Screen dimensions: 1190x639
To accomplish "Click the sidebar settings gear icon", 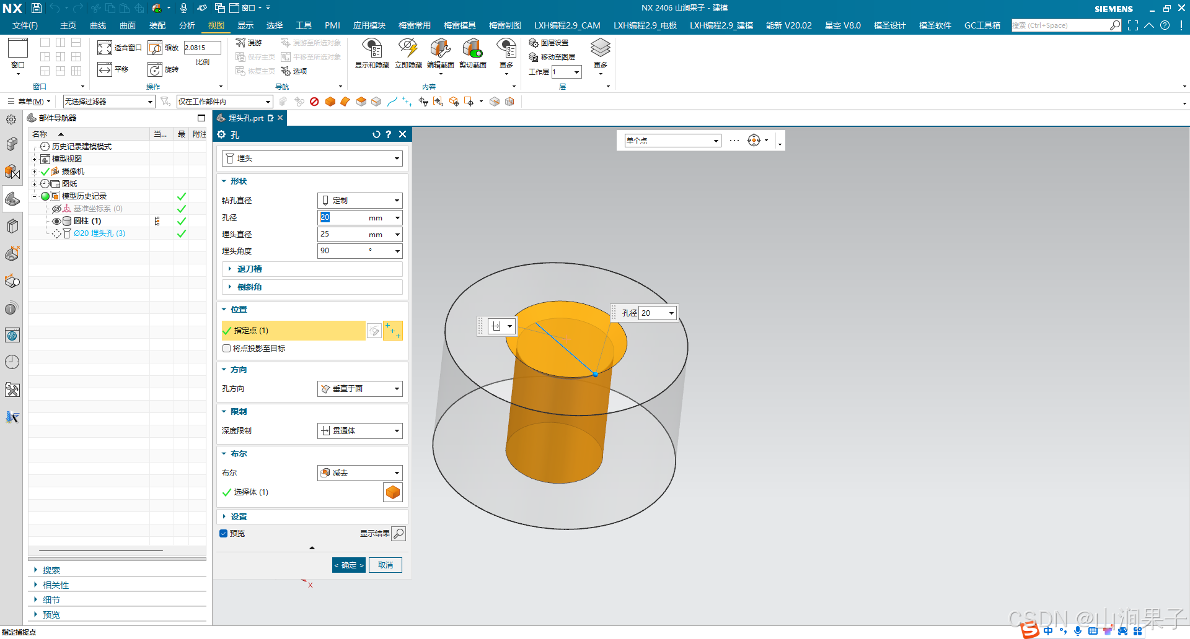I will [11, 120].
